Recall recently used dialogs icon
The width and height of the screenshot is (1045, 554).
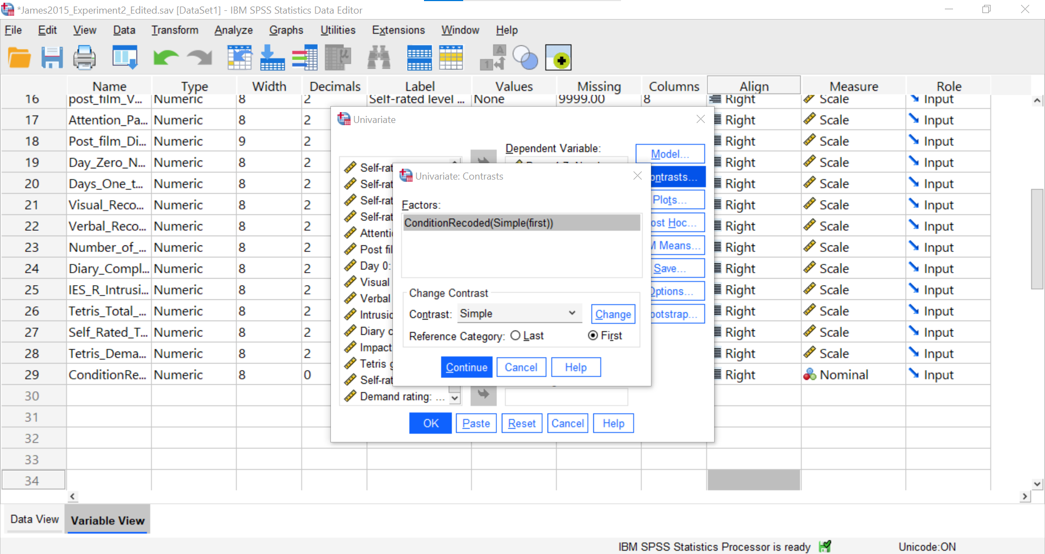click(x=125, y=58)
